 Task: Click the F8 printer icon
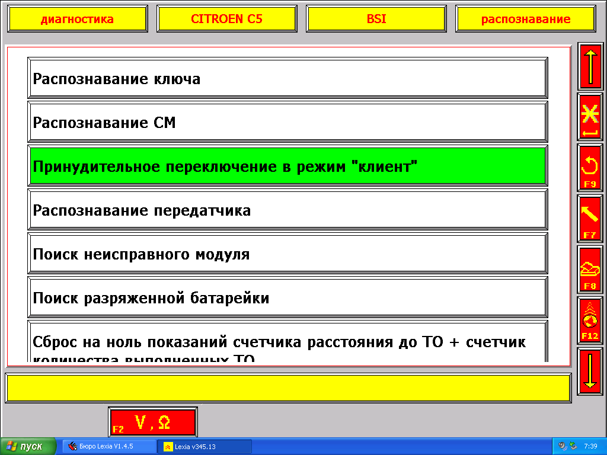(590, 270)
